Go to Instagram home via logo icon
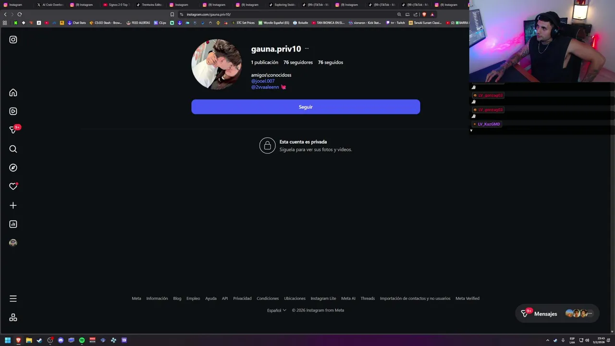 (13, 40)
